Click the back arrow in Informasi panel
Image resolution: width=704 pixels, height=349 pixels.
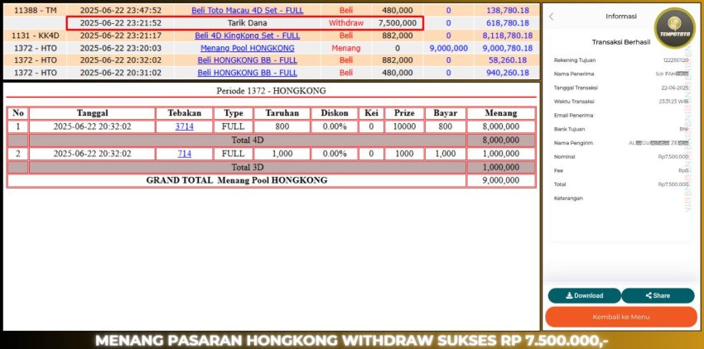[x=552, y=17]
